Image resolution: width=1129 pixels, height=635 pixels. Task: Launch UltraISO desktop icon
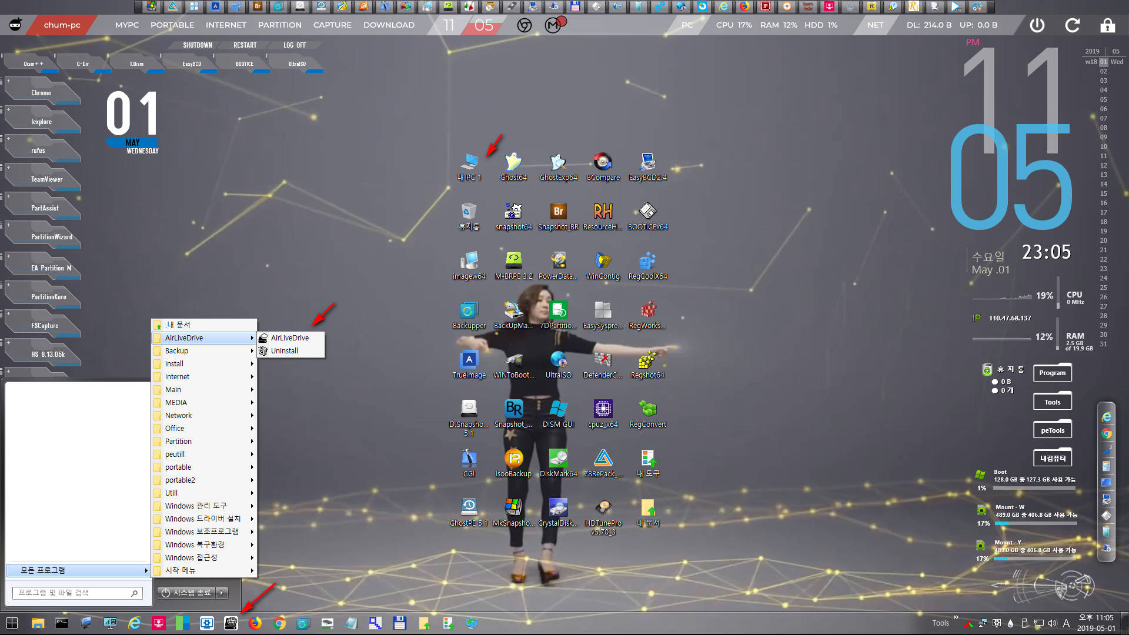[x=558, y=364]
